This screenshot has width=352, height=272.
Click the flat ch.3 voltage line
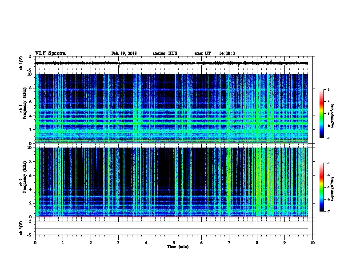(x=172, y=228)
